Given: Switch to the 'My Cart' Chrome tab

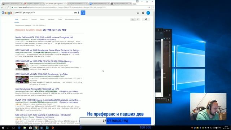Looking at the screenshot, I should 121,4.
